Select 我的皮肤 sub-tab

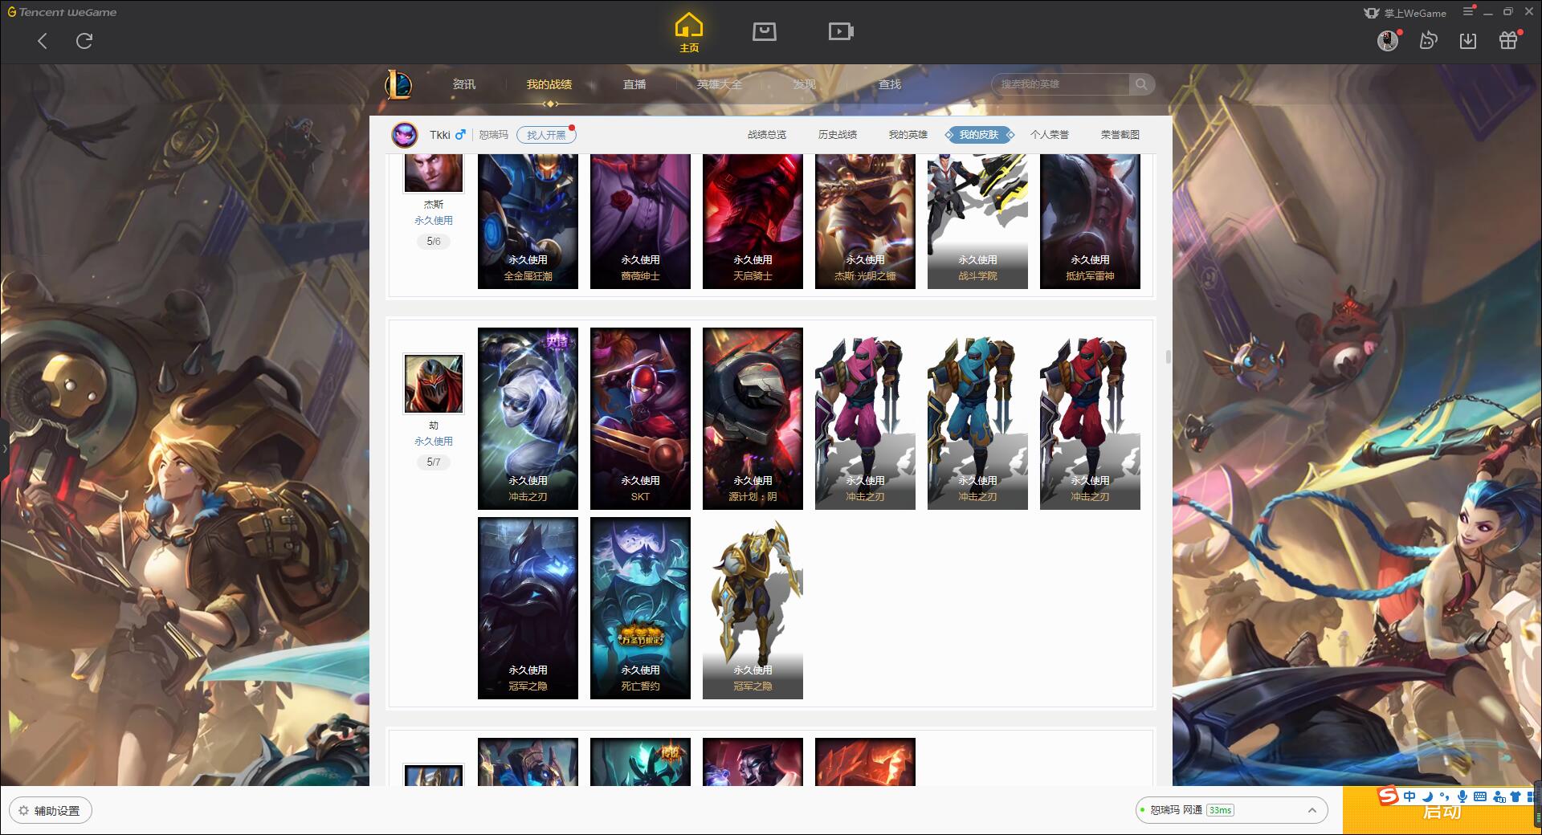click(979, 135)
